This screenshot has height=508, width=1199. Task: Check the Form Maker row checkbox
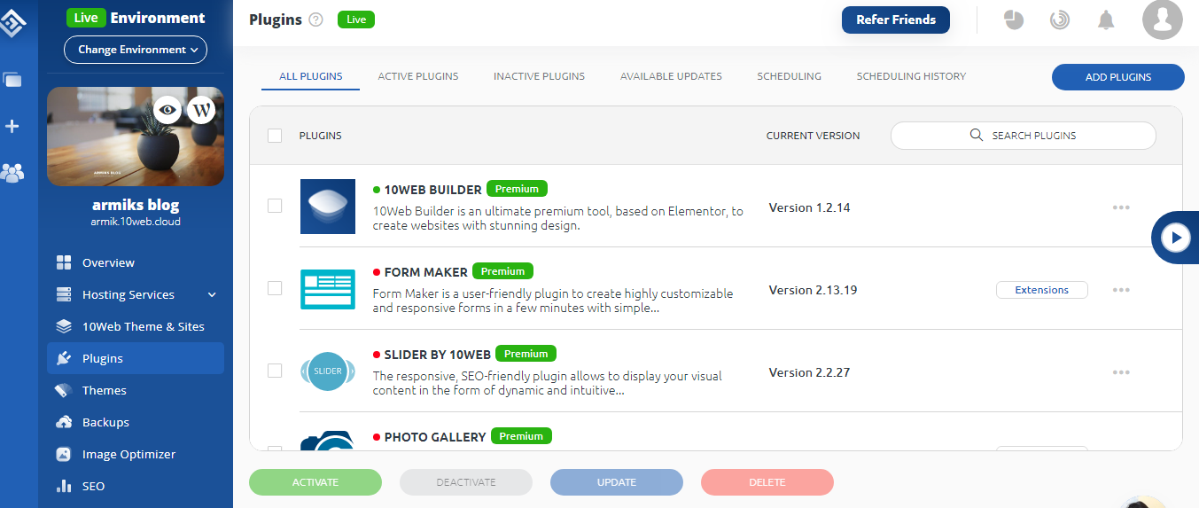pos(275,288)
